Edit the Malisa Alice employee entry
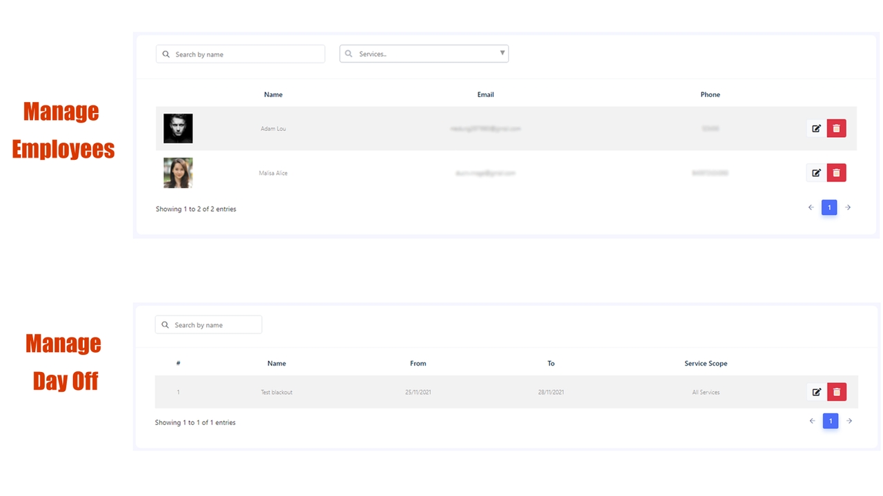Image resolution: width=883 pixels, height=496 pixels. tap(816, 172)
